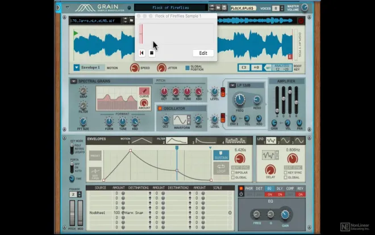Turn the Jitter knob
The height and width of the screenshot is (235, 375).
click(x=161, y=68)
